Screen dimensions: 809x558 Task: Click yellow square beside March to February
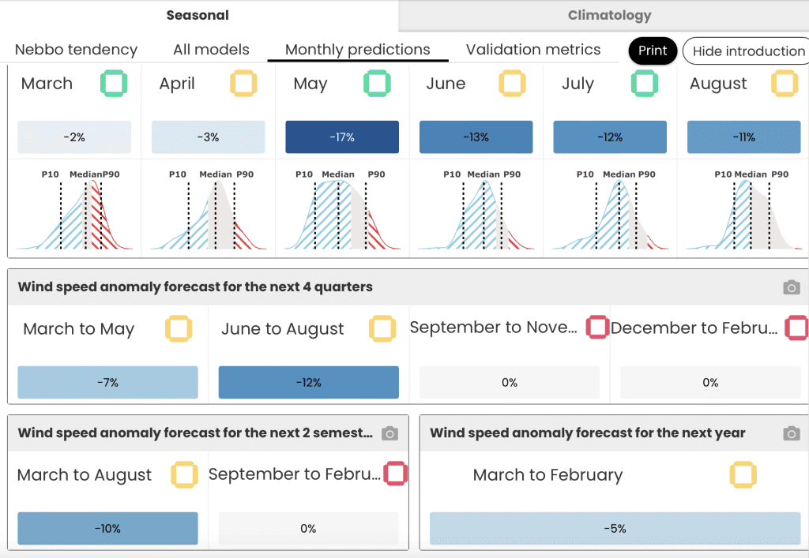coord(743,474)
